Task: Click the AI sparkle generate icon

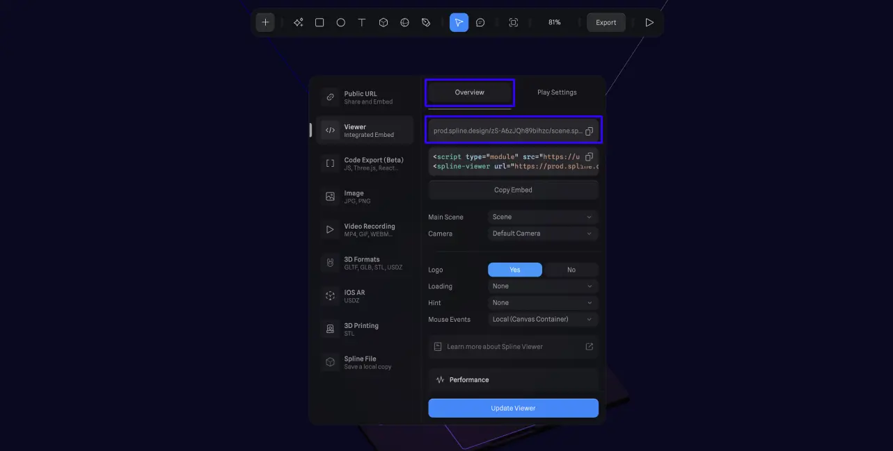Action: pyautogui.click(x=298, y=22)
